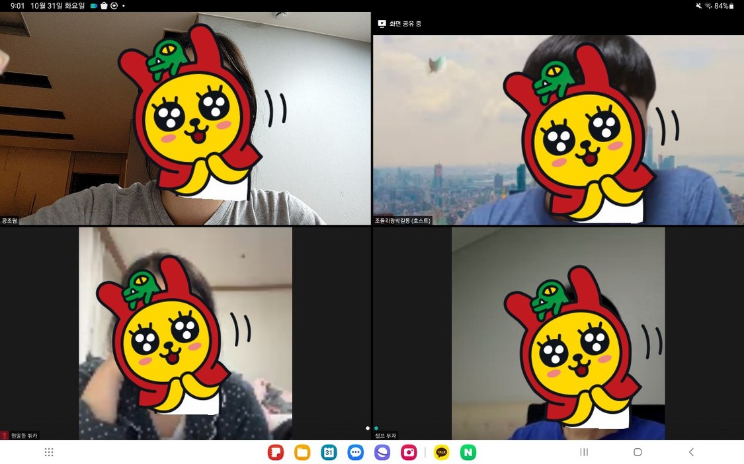Open the Samsung Notes app in the taskbar
This screenshot has height=464, width=744.
(x=276, y=452)
